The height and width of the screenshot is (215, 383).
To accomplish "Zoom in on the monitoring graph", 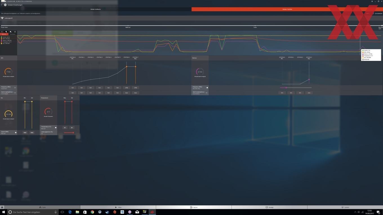I will point(6,32).
